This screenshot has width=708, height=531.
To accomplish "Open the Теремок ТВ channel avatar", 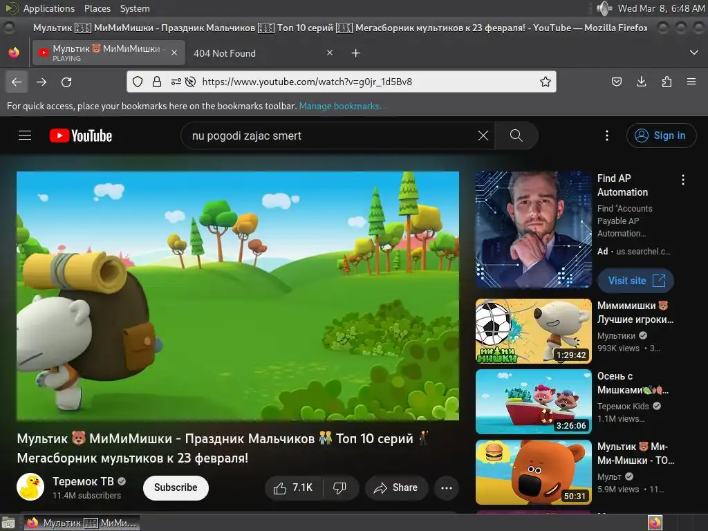I will tap(30, 487).
